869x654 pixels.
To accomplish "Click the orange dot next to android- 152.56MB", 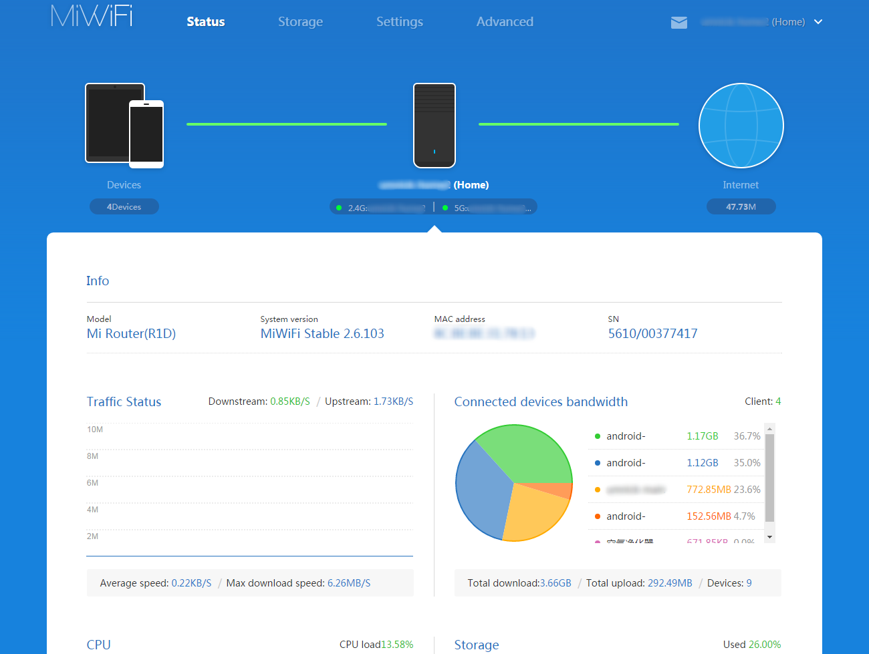I will click(598, 516).
